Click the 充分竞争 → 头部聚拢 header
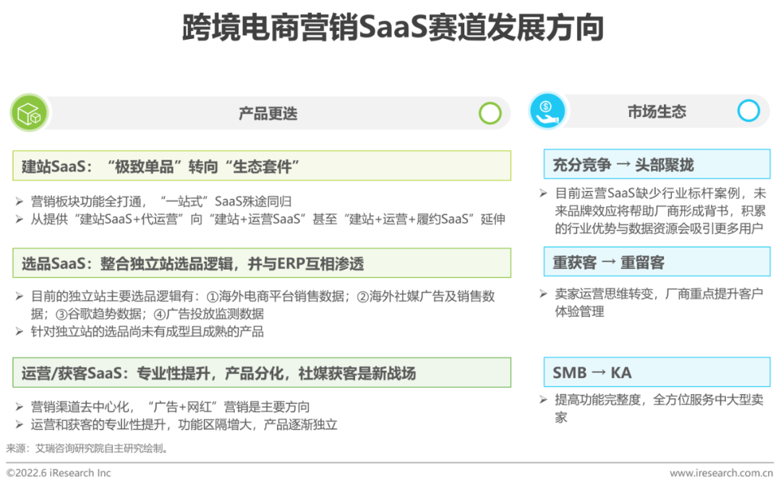The image size is (781, 488). (x=655, y=164)
